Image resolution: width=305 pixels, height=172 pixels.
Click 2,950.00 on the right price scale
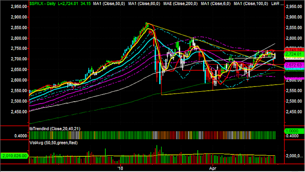click(x=294, y=7)
